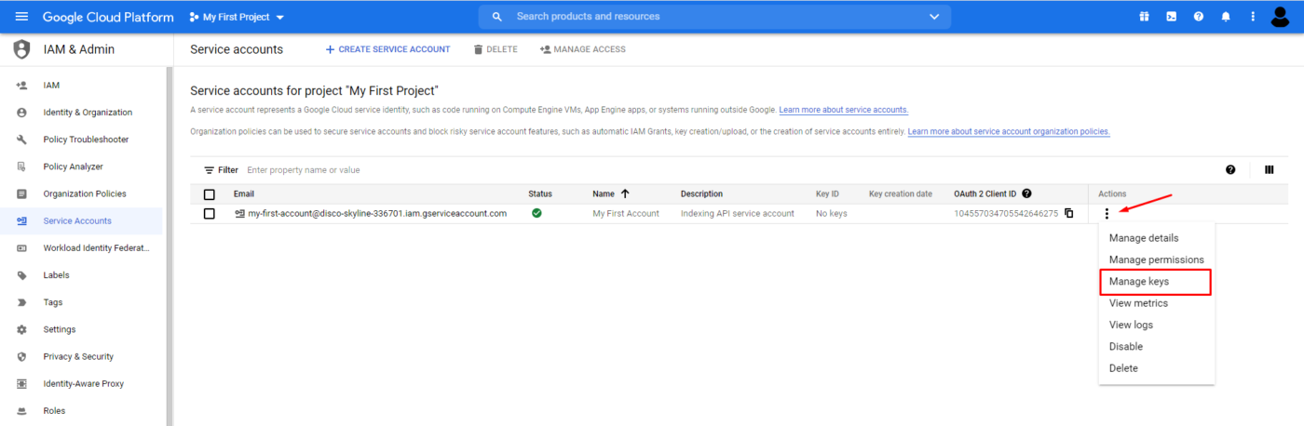Image resolution: width=1304 pixels, height=426 pixels.
Task: Click the Key creation date header
Action: pyautogui.click(x=901, y=193)
